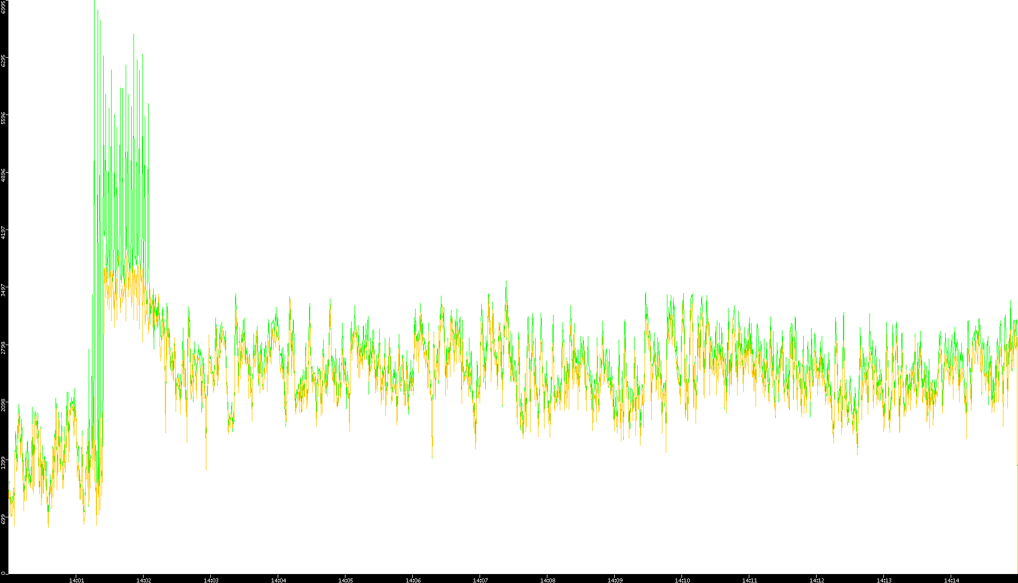Image resolution: width=1018 pixels, height=583 pixels.
Task: Click the 14:14 time axis label
Action: click(x=951, y=580)
